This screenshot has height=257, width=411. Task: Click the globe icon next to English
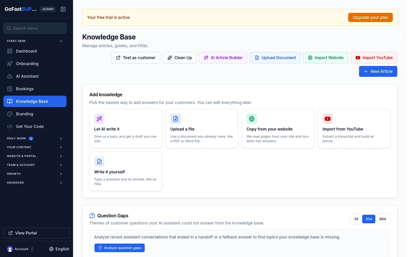[51, 249]
